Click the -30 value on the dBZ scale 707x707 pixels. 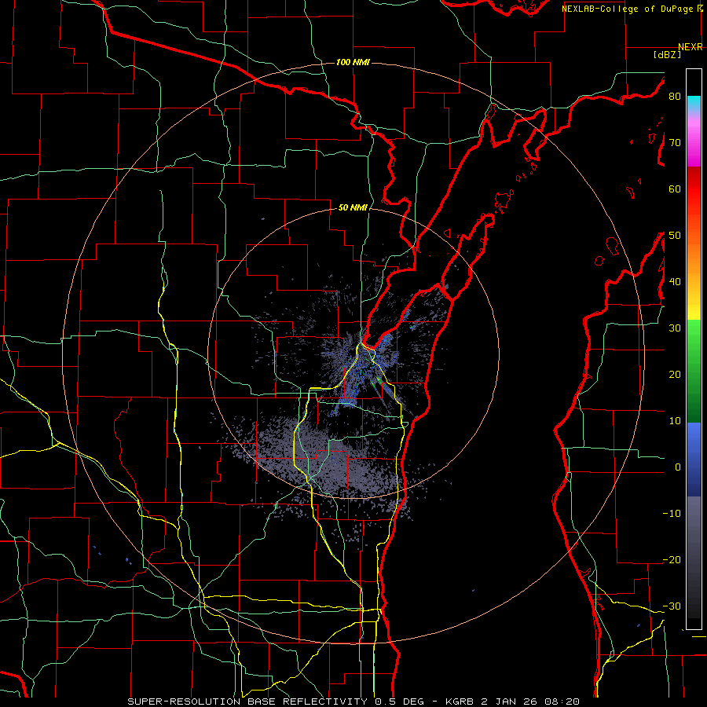tap(672, 606)
